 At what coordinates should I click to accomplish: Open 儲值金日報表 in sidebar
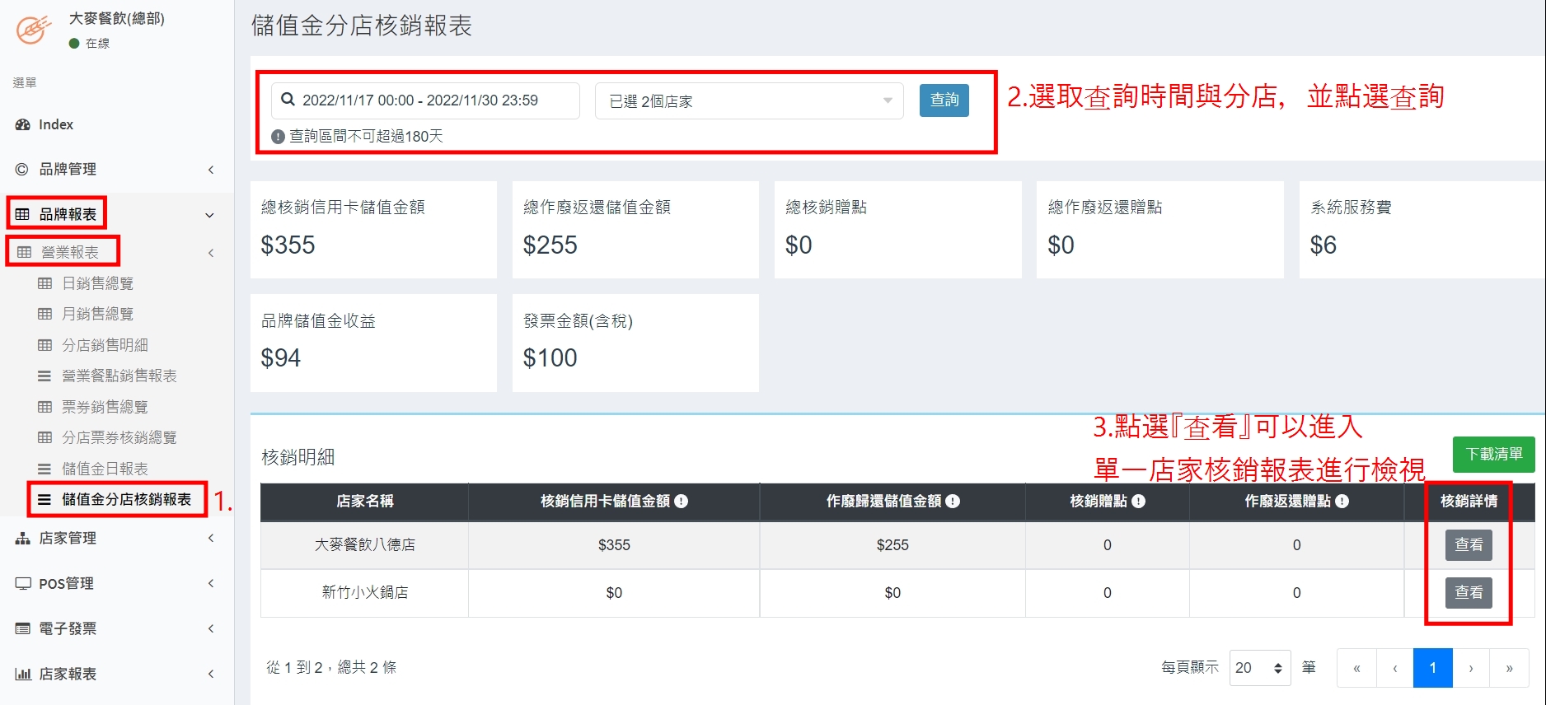[x=105, y=469]
